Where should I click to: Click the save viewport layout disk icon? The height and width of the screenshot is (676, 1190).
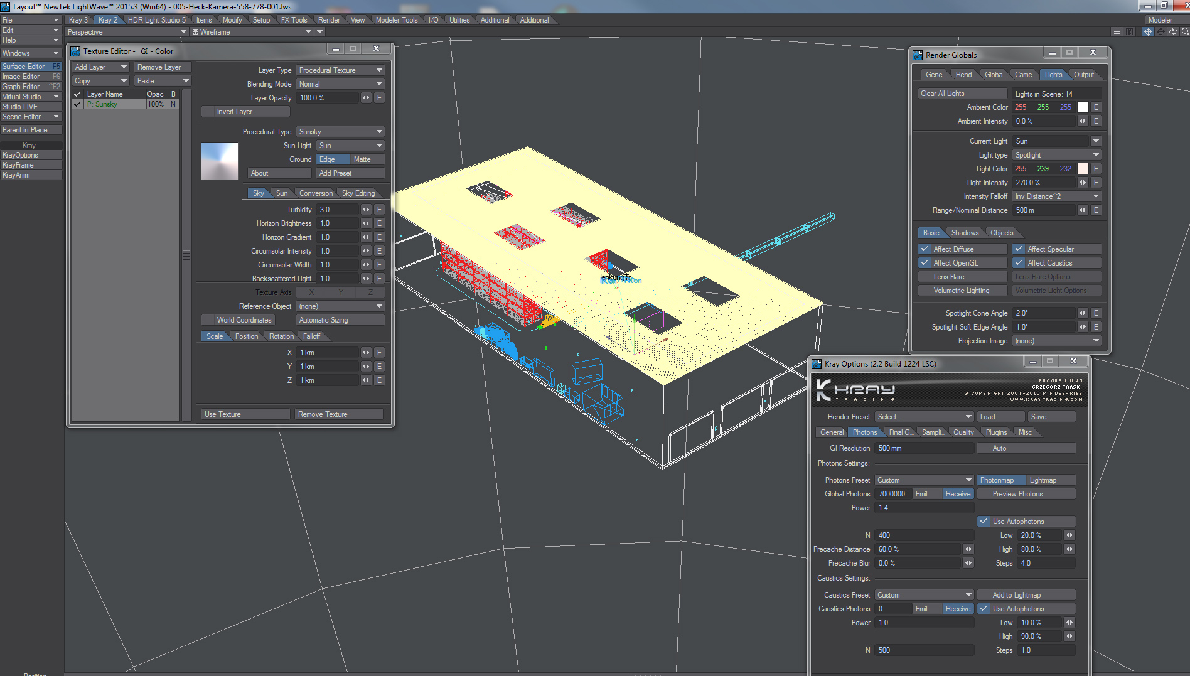pos(1130,32)
